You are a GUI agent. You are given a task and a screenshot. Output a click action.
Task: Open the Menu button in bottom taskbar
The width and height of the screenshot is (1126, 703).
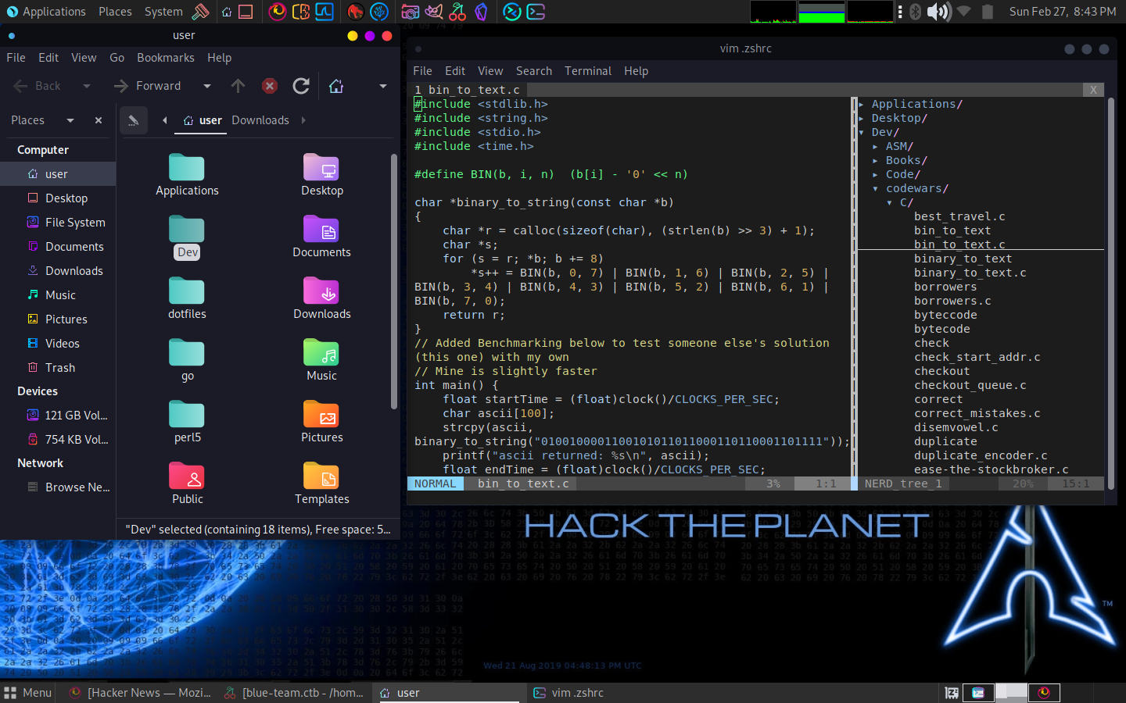pos(28,693)
